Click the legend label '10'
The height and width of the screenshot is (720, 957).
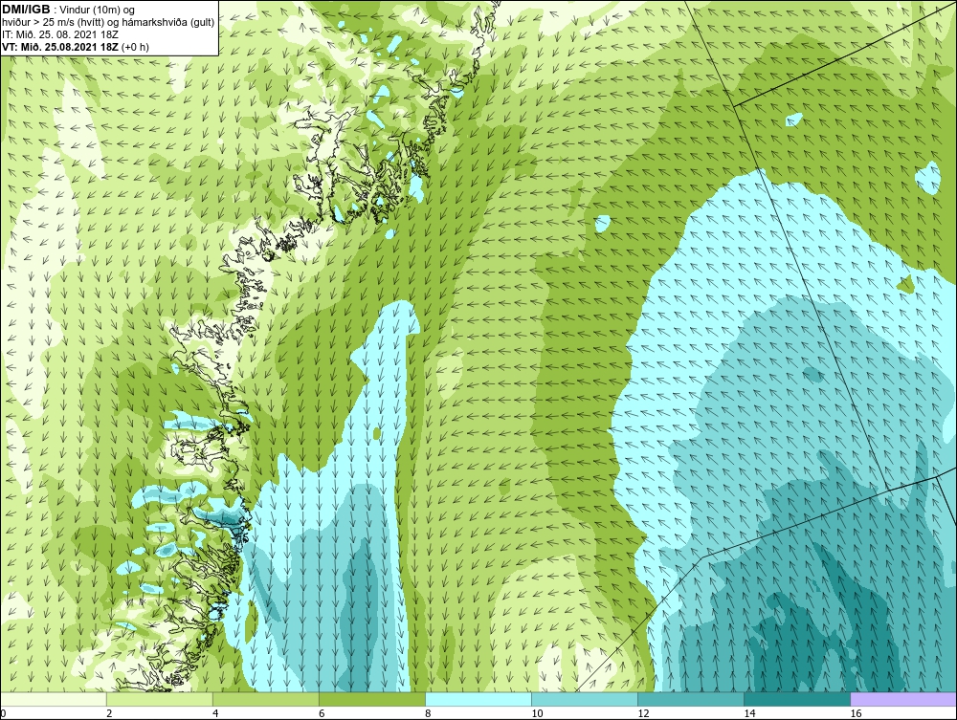point(537,713)
